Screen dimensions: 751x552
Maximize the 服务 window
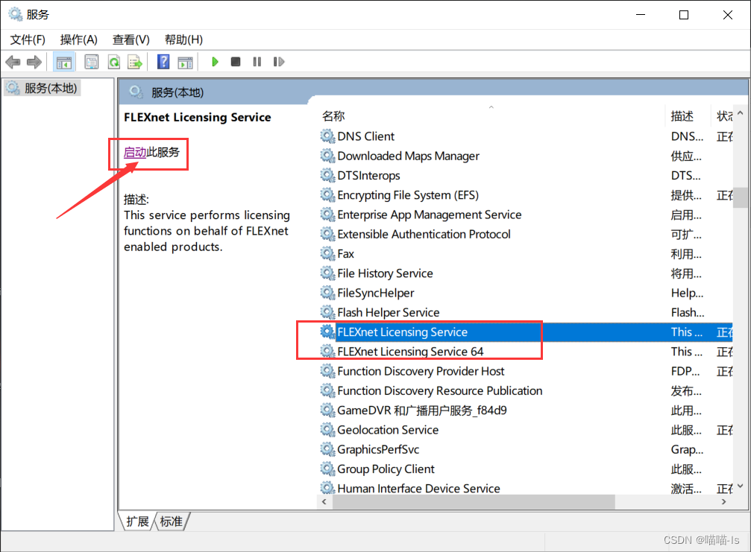click(684, 15)
